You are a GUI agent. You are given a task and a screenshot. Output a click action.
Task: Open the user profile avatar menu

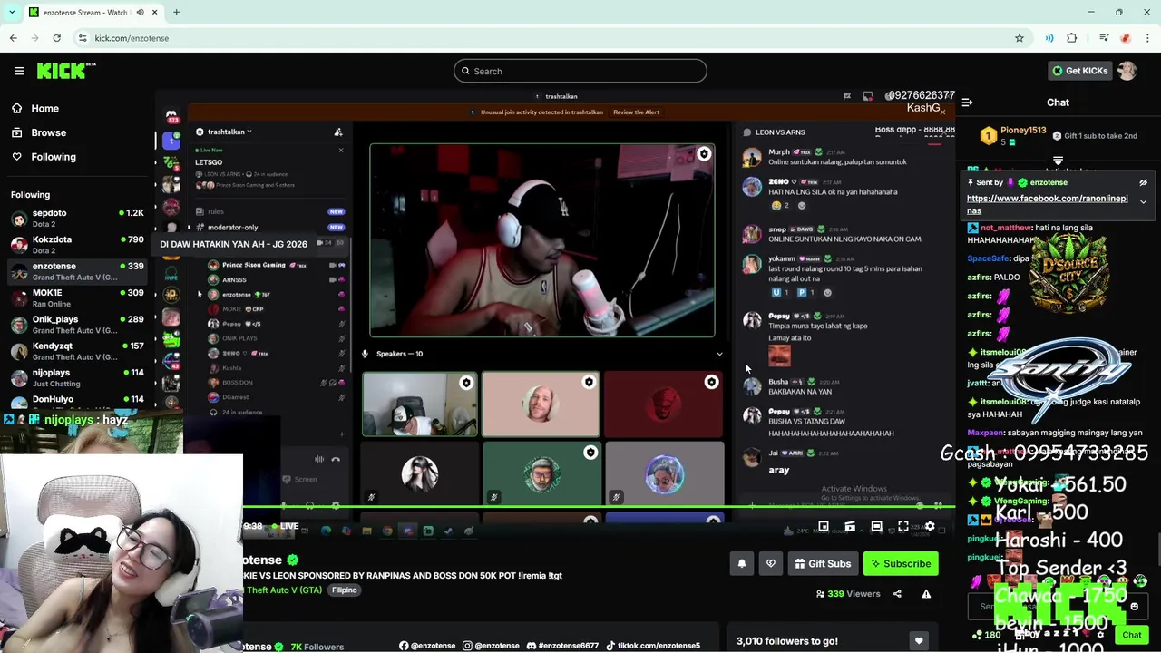[x=1127, y=71]
